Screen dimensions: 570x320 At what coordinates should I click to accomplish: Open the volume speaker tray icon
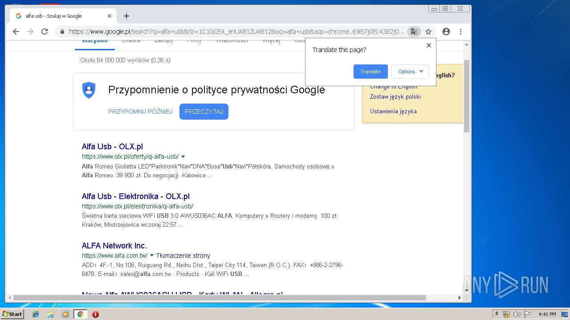click(517, 314)
